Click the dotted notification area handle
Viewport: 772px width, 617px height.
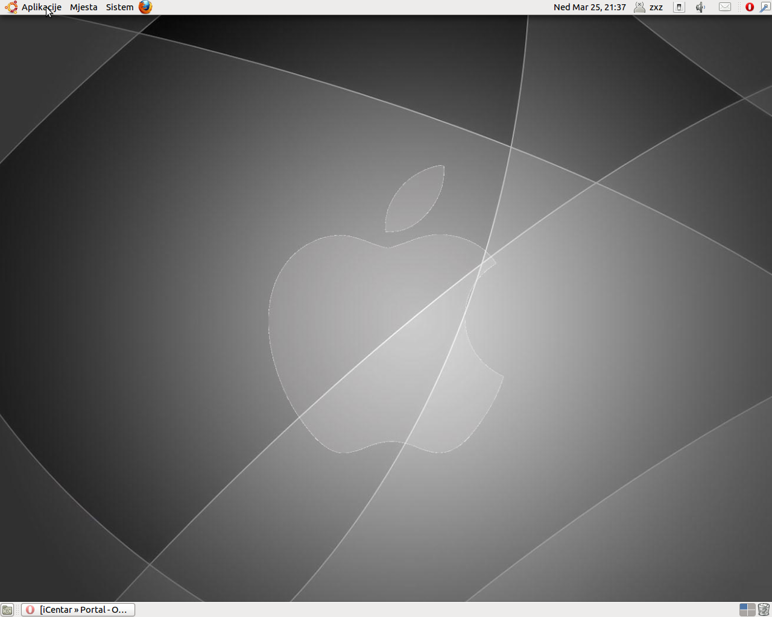tap(739, 7)
